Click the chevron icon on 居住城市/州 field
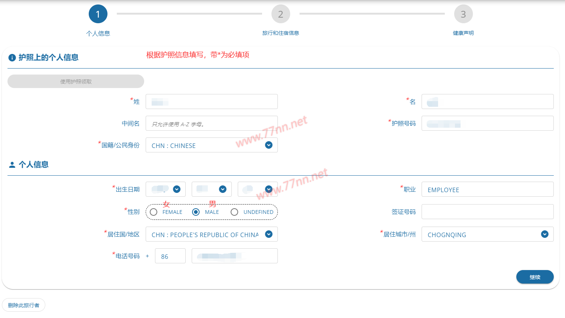 click(x=544, y=234)
